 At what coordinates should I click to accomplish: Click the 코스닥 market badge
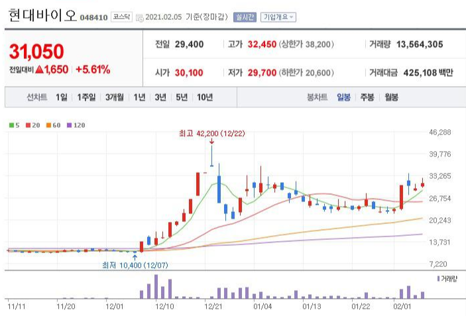(121, 17)
